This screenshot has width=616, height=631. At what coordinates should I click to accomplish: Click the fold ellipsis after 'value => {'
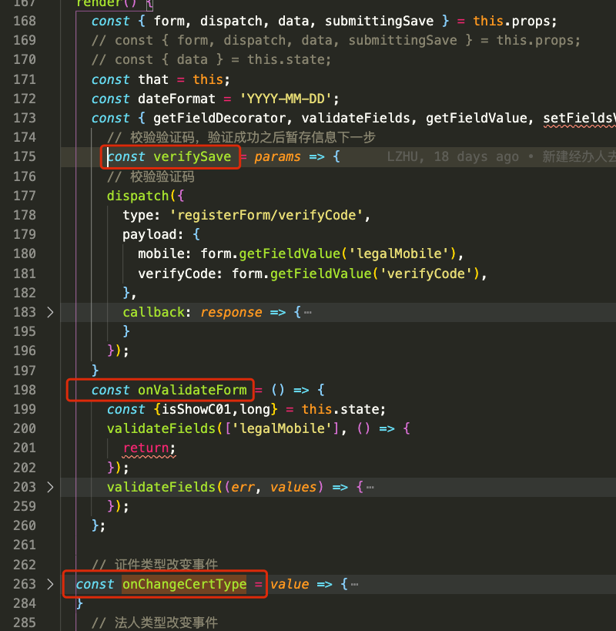[354, 584]
